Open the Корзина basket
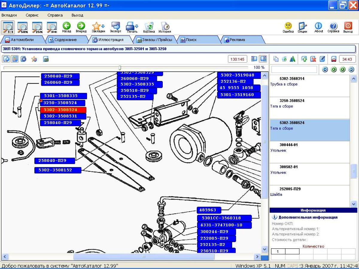Screen dimensions: 359x269 [149, 27]
